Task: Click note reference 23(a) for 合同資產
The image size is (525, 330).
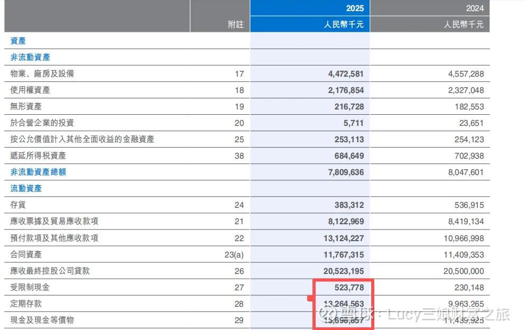Action: 234,254
